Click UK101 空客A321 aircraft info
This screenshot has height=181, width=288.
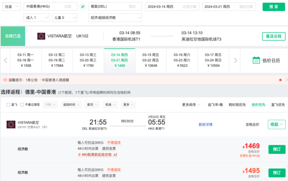(32, 127)
